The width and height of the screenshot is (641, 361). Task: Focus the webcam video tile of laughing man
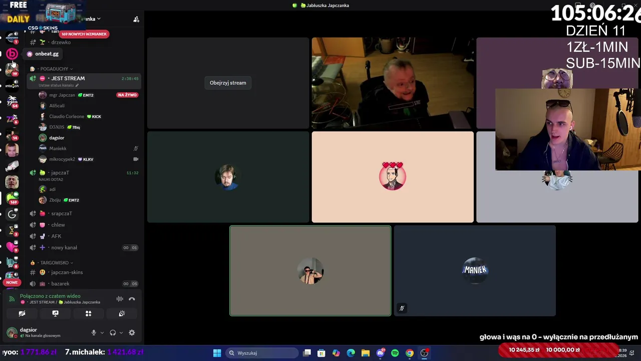(x=393, y=83)
